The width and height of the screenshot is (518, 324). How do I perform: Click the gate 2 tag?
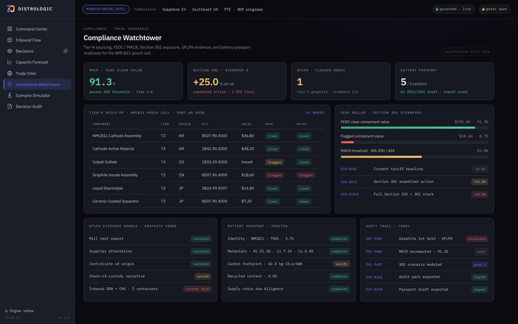(479, 265)
